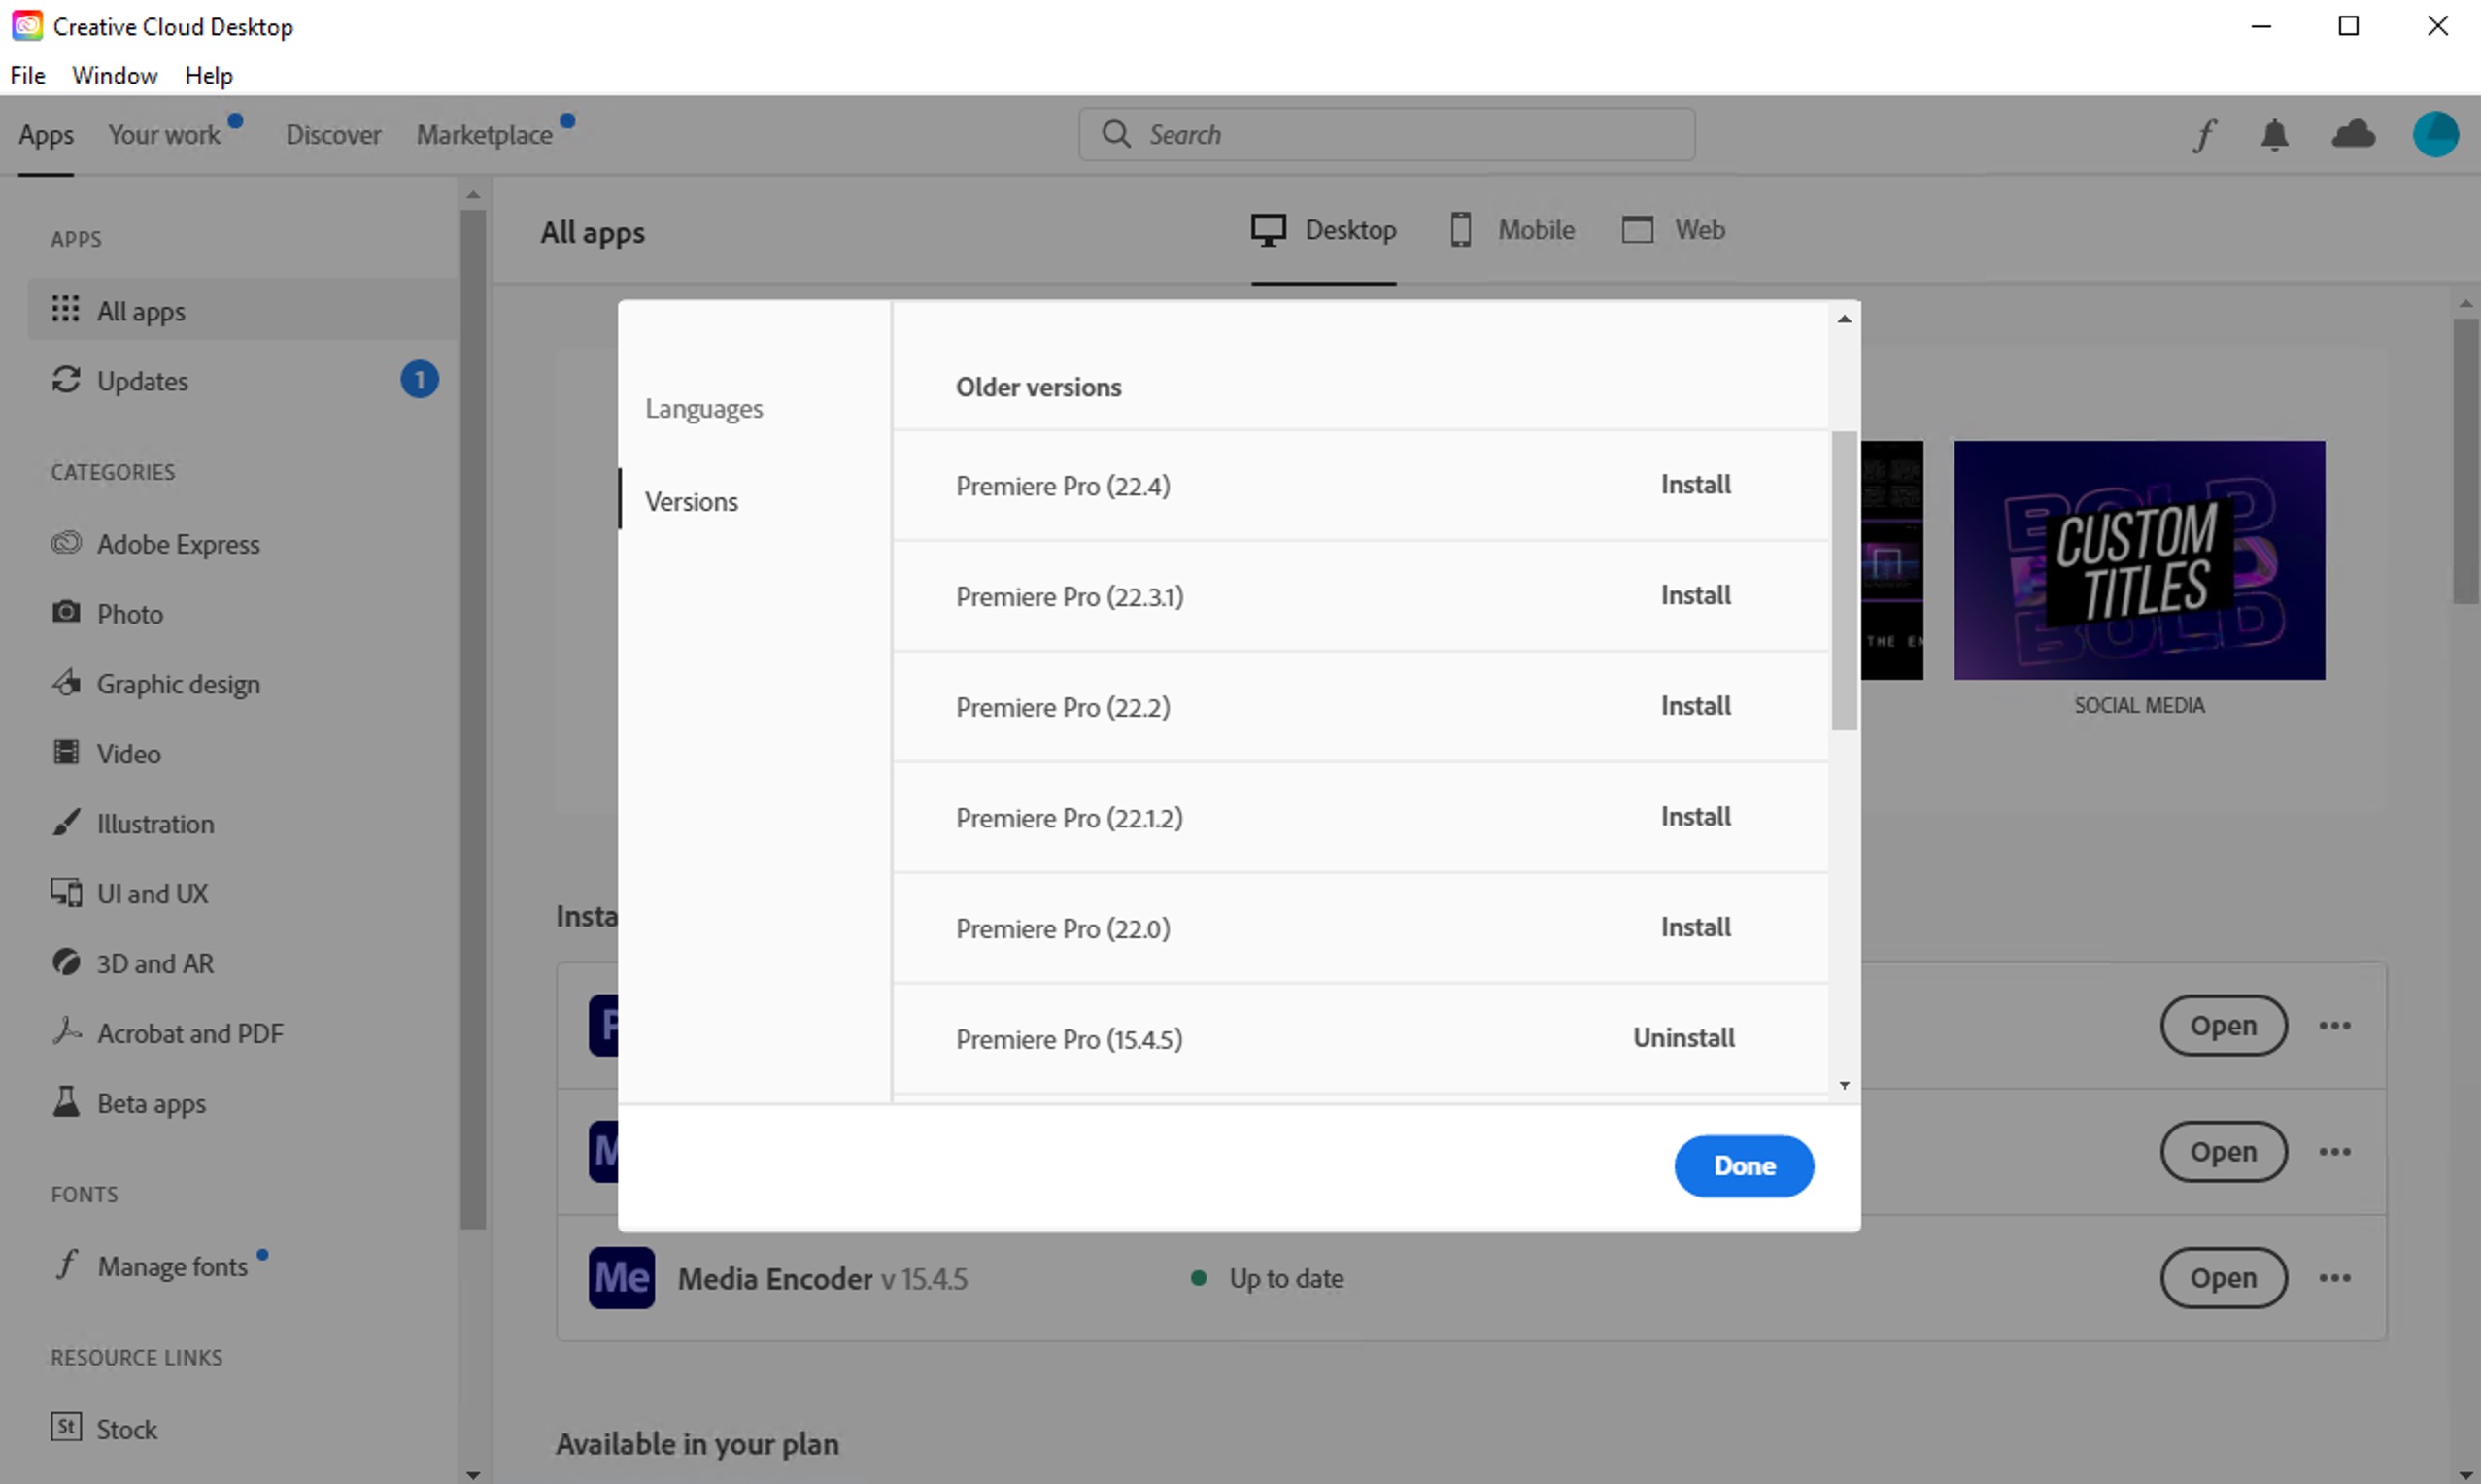Viewport: 2481px width, 1484px height.
Task: Click the UI and UX devices icon
Action: tap(66, 892)
